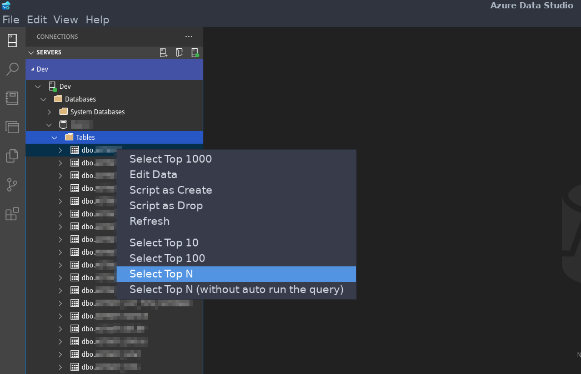This screenshot has width=581, height=374.
Task: Collapse the blurred database node chevron
Action: pos(49,125)
